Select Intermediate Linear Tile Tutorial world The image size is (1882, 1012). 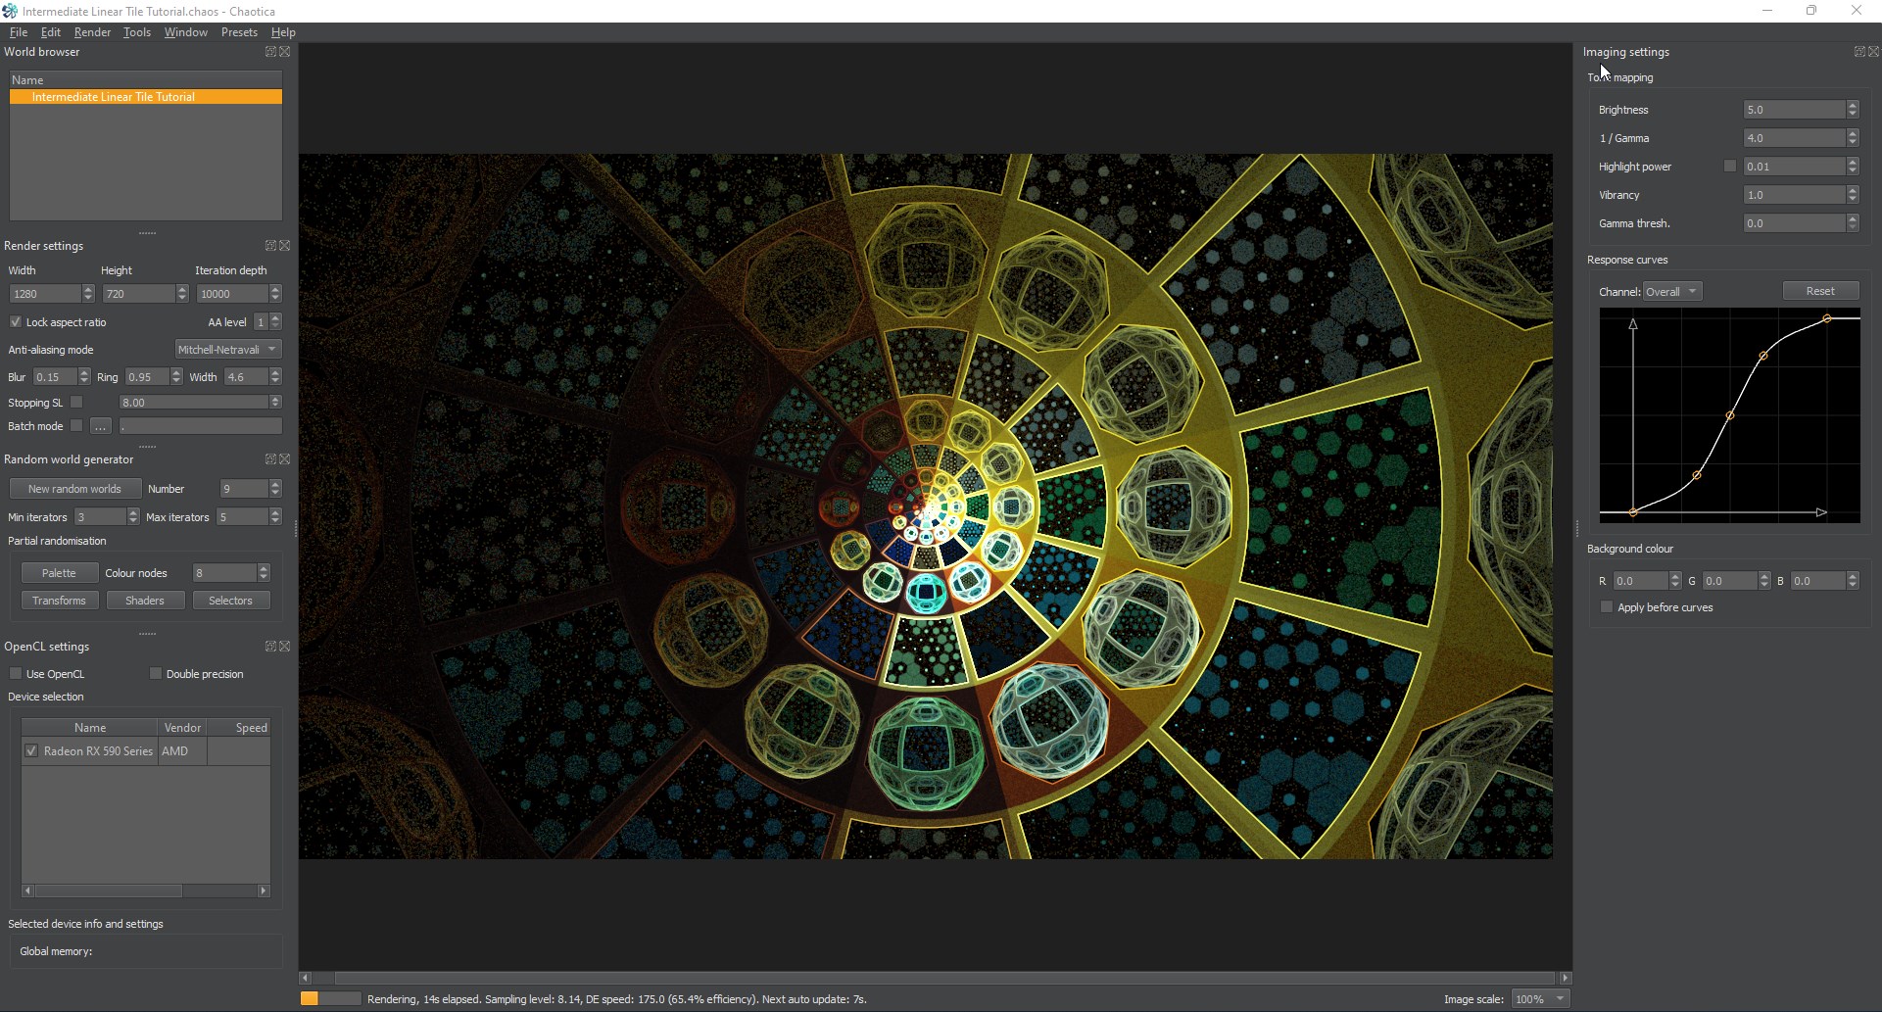click(x=146, y=97)
